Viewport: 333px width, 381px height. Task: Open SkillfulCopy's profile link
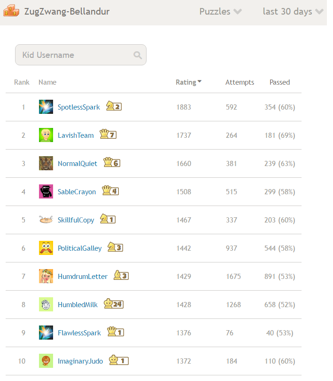[x=76, y=220]
